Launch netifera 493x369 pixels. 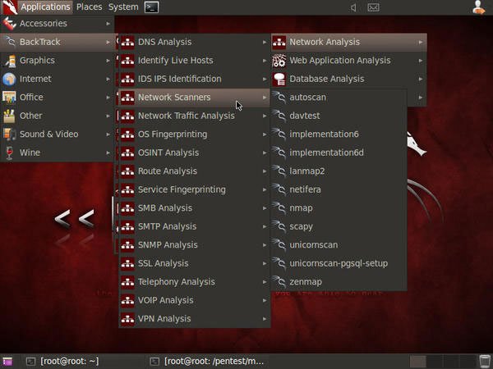tap(339, 189)
